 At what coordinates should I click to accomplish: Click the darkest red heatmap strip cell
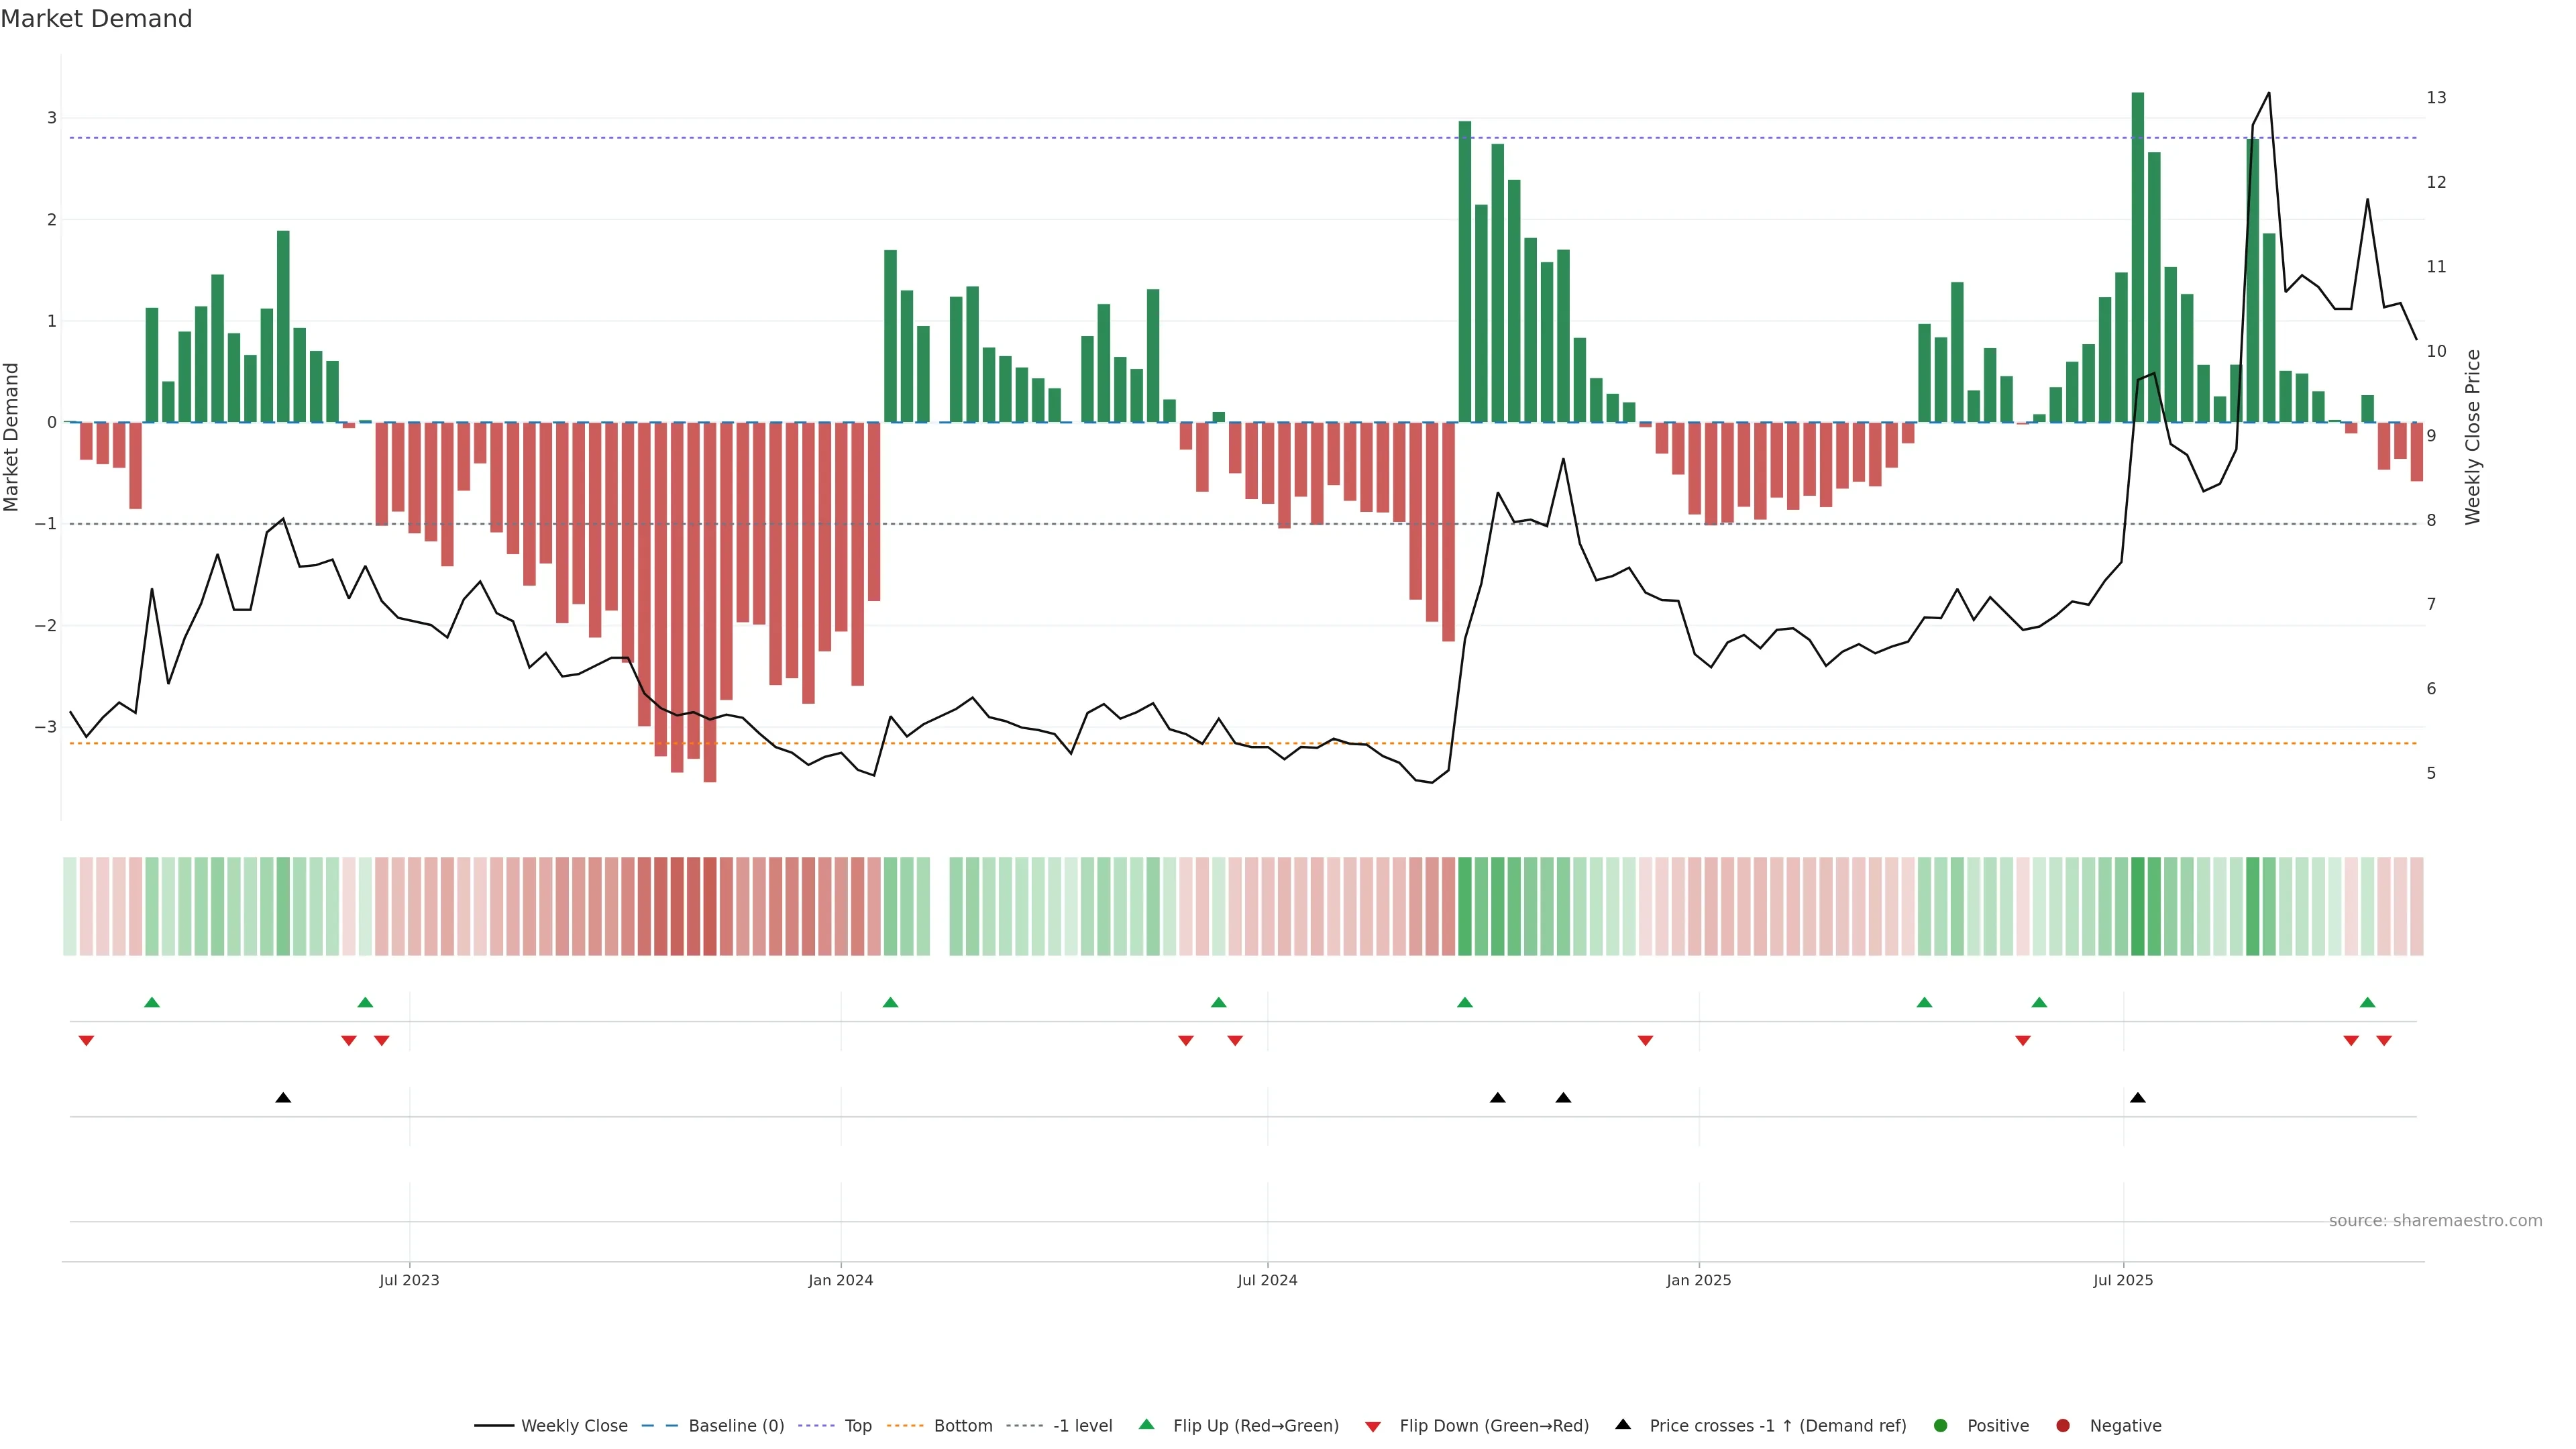pyautogui.click(x=709, y=906)
